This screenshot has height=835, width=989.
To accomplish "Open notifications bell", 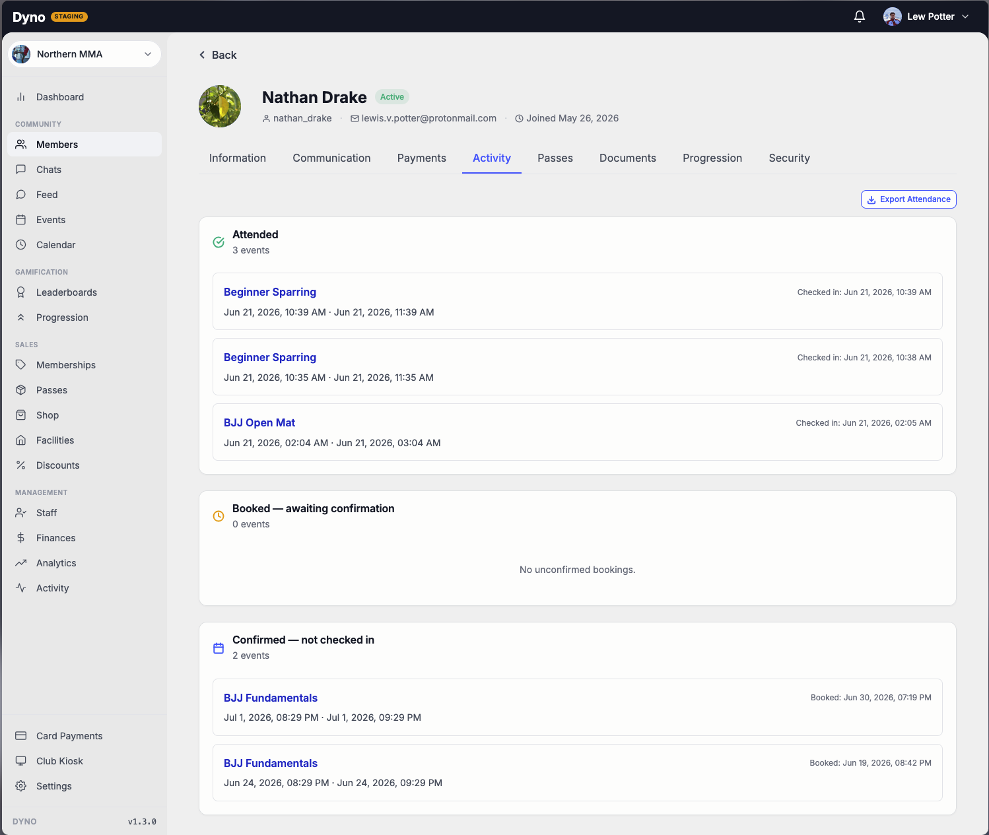I will pyautogui.click(x=860, y=17).
